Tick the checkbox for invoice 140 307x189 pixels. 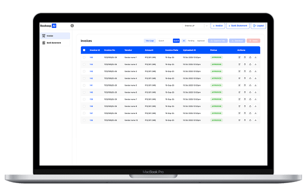point(84,92)
